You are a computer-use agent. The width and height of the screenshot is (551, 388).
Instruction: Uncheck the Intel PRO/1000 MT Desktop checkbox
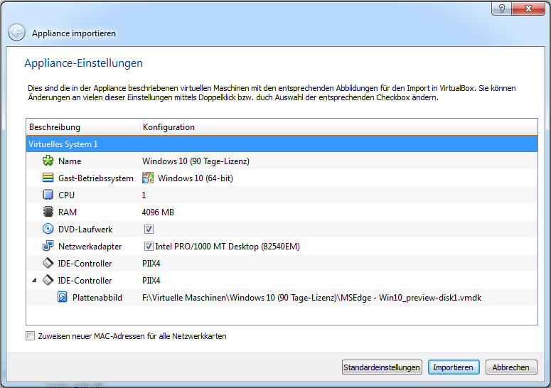(x=149, y=246)
